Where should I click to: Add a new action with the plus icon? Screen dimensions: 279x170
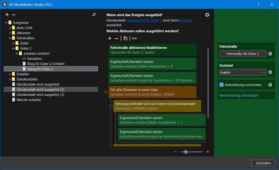[109, 38]
